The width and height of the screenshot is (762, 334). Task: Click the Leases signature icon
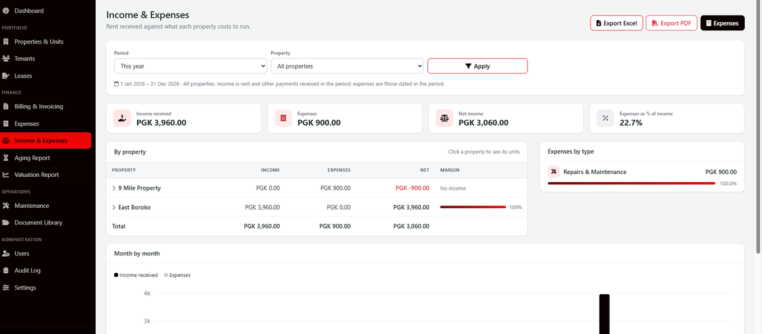(x=6, y=76)
